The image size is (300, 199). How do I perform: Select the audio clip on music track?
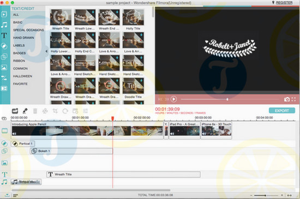pyautogui.click(x=26, y=182)
